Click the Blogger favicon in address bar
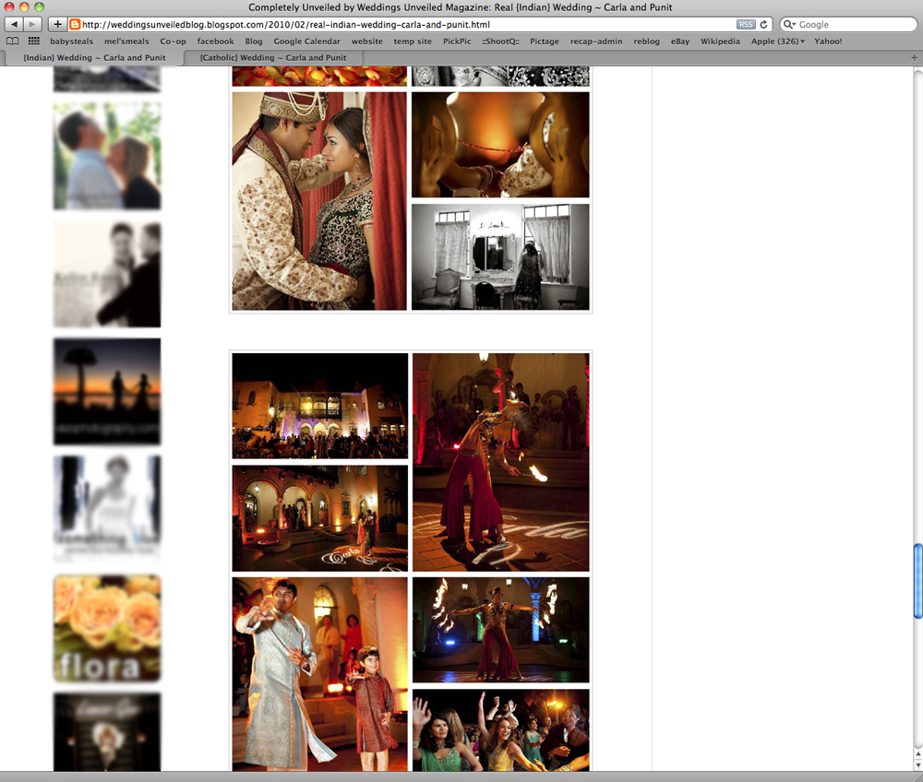Viewport: 923px width, 782px height. click(x=75, y=25)
